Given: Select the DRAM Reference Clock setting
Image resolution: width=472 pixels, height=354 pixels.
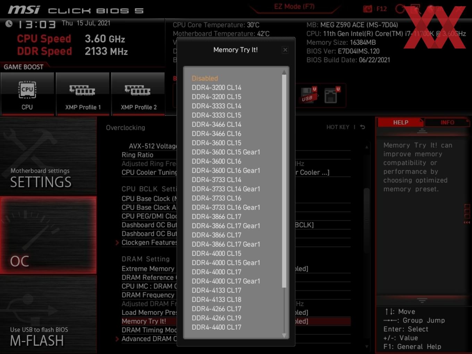Looking at the screenshot, I should click(x=149, y=277).
